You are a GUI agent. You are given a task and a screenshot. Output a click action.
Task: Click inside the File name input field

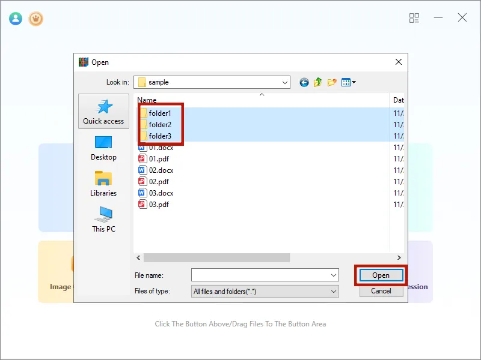(x=259, y=275)
